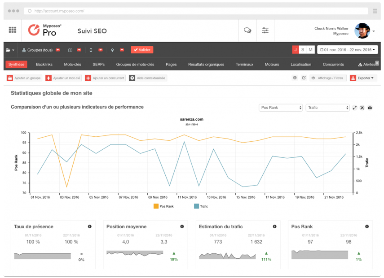Open the chat messages icon
This screenshot has width=384, height=278.
click(247, 30)
